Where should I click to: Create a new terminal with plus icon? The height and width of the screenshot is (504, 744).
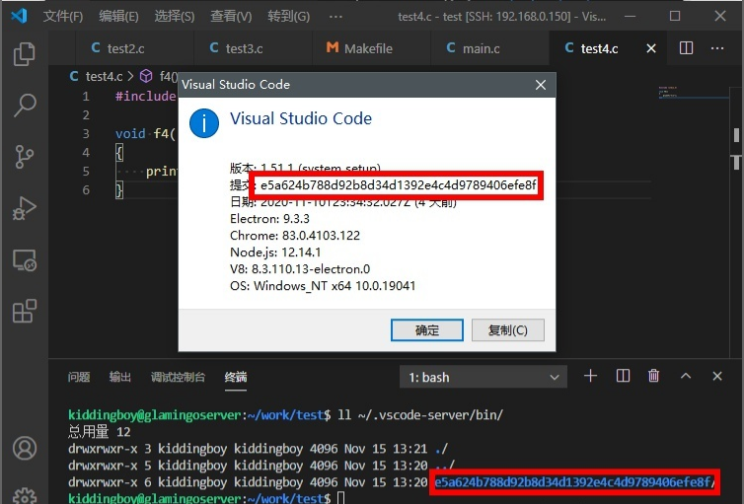590,376
